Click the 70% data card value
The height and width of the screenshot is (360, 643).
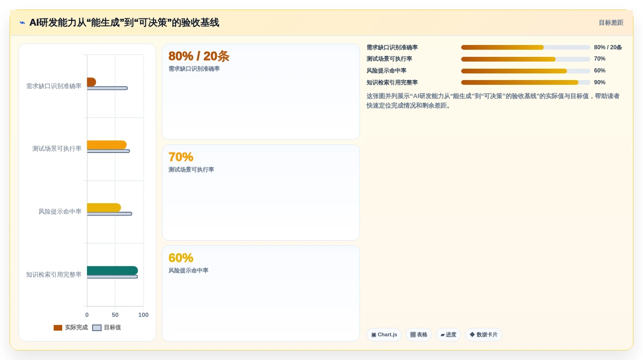coord(181,157)
